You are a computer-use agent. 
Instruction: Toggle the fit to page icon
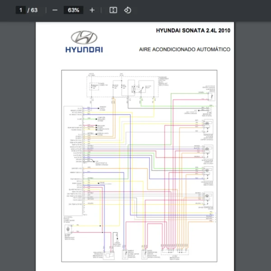point(113,10)
